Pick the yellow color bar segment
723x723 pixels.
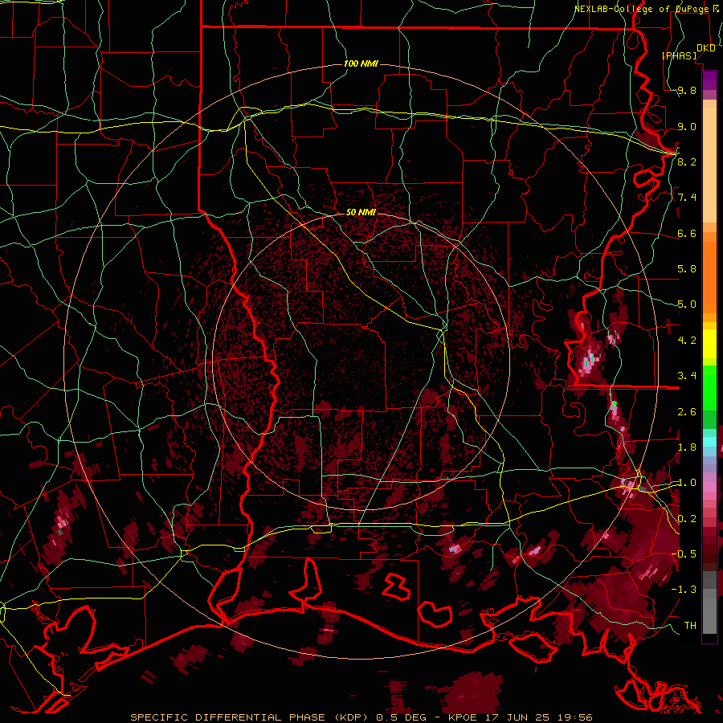[709, 344]
